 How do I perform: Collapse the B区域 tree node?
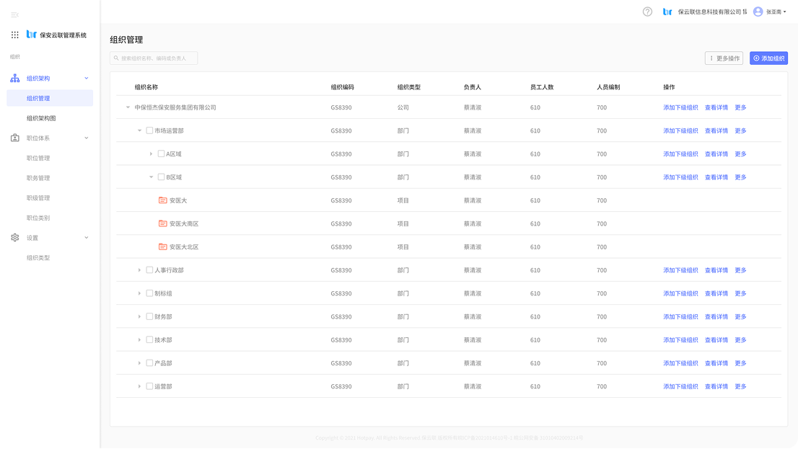pos(152,177)
